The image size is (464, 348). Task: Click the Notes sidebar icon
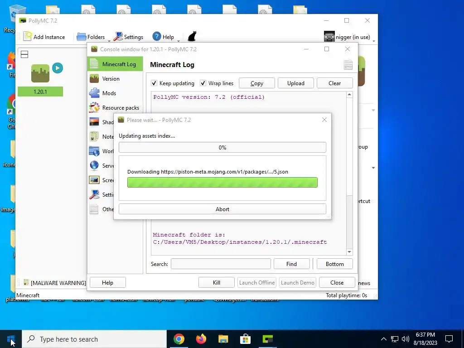94,136
